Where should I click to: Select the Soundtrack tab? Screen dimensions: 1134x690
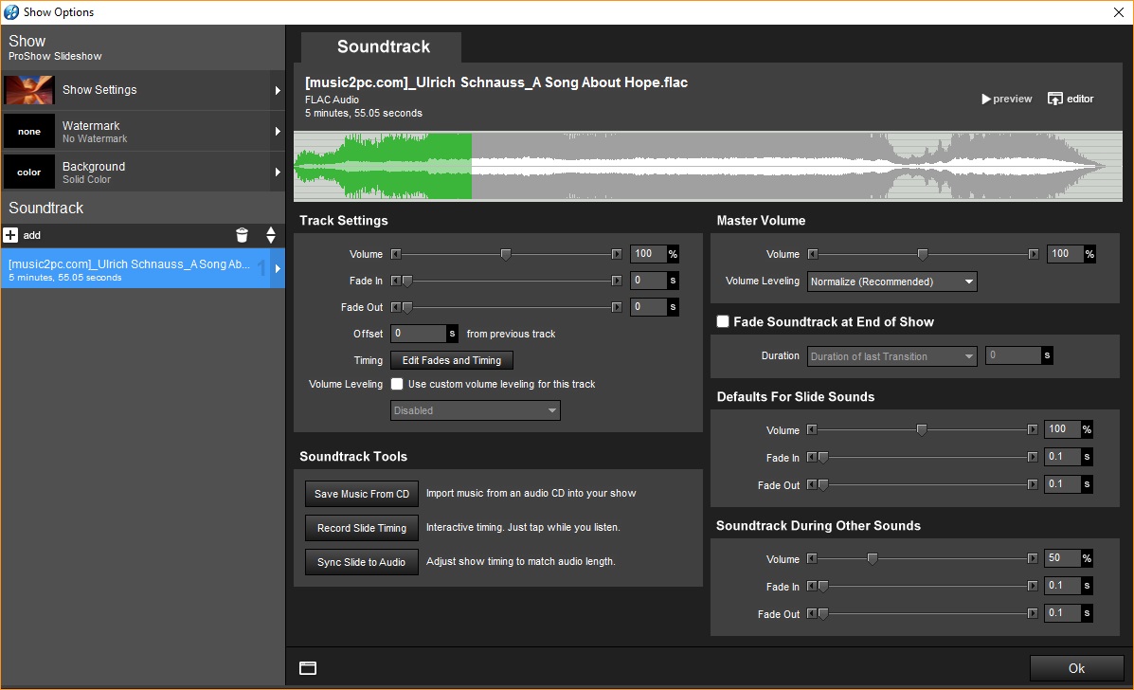pos(382,47)
